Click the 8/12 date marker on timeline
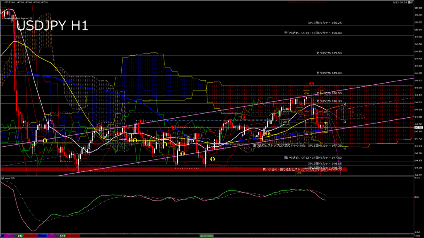The width and height of the screenshot is (424, 238). tap(20, 236)
